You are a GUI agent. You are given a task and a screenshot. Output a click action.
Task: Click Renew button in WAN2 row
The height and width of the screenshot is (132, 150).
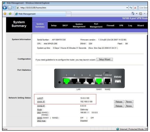(129, 106)
